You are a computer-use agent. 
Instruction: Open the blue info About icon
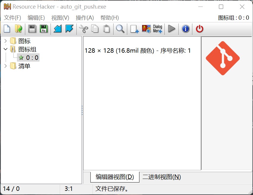(186, 29)
